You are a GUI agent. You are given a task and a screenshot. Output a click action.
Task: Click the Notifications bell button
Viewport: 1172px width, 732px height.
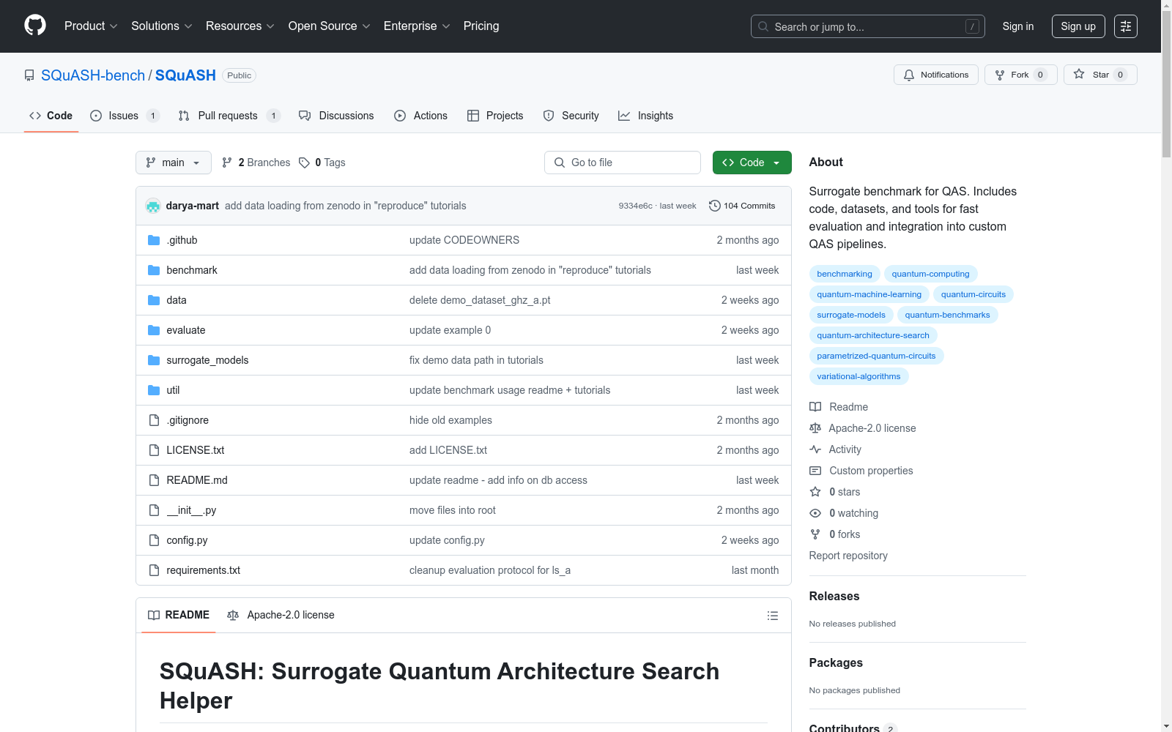click(935, 75)
